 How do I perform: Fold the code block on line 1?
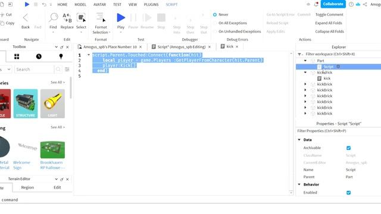point(89,55)
